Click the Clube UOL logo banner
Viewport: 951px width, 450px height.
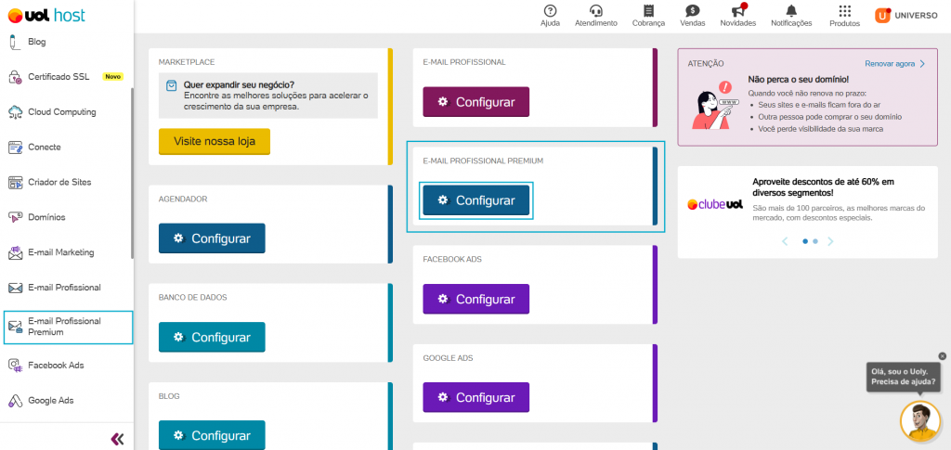[715, 205]
